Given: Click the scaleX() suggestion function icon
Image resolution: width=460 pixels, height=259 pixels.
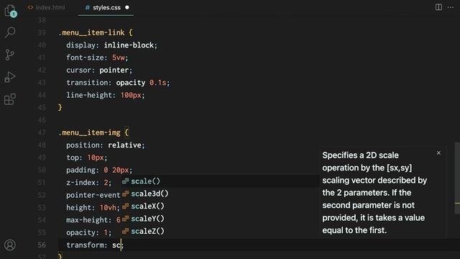Looking at the screenshot, I should click(126, 206).
